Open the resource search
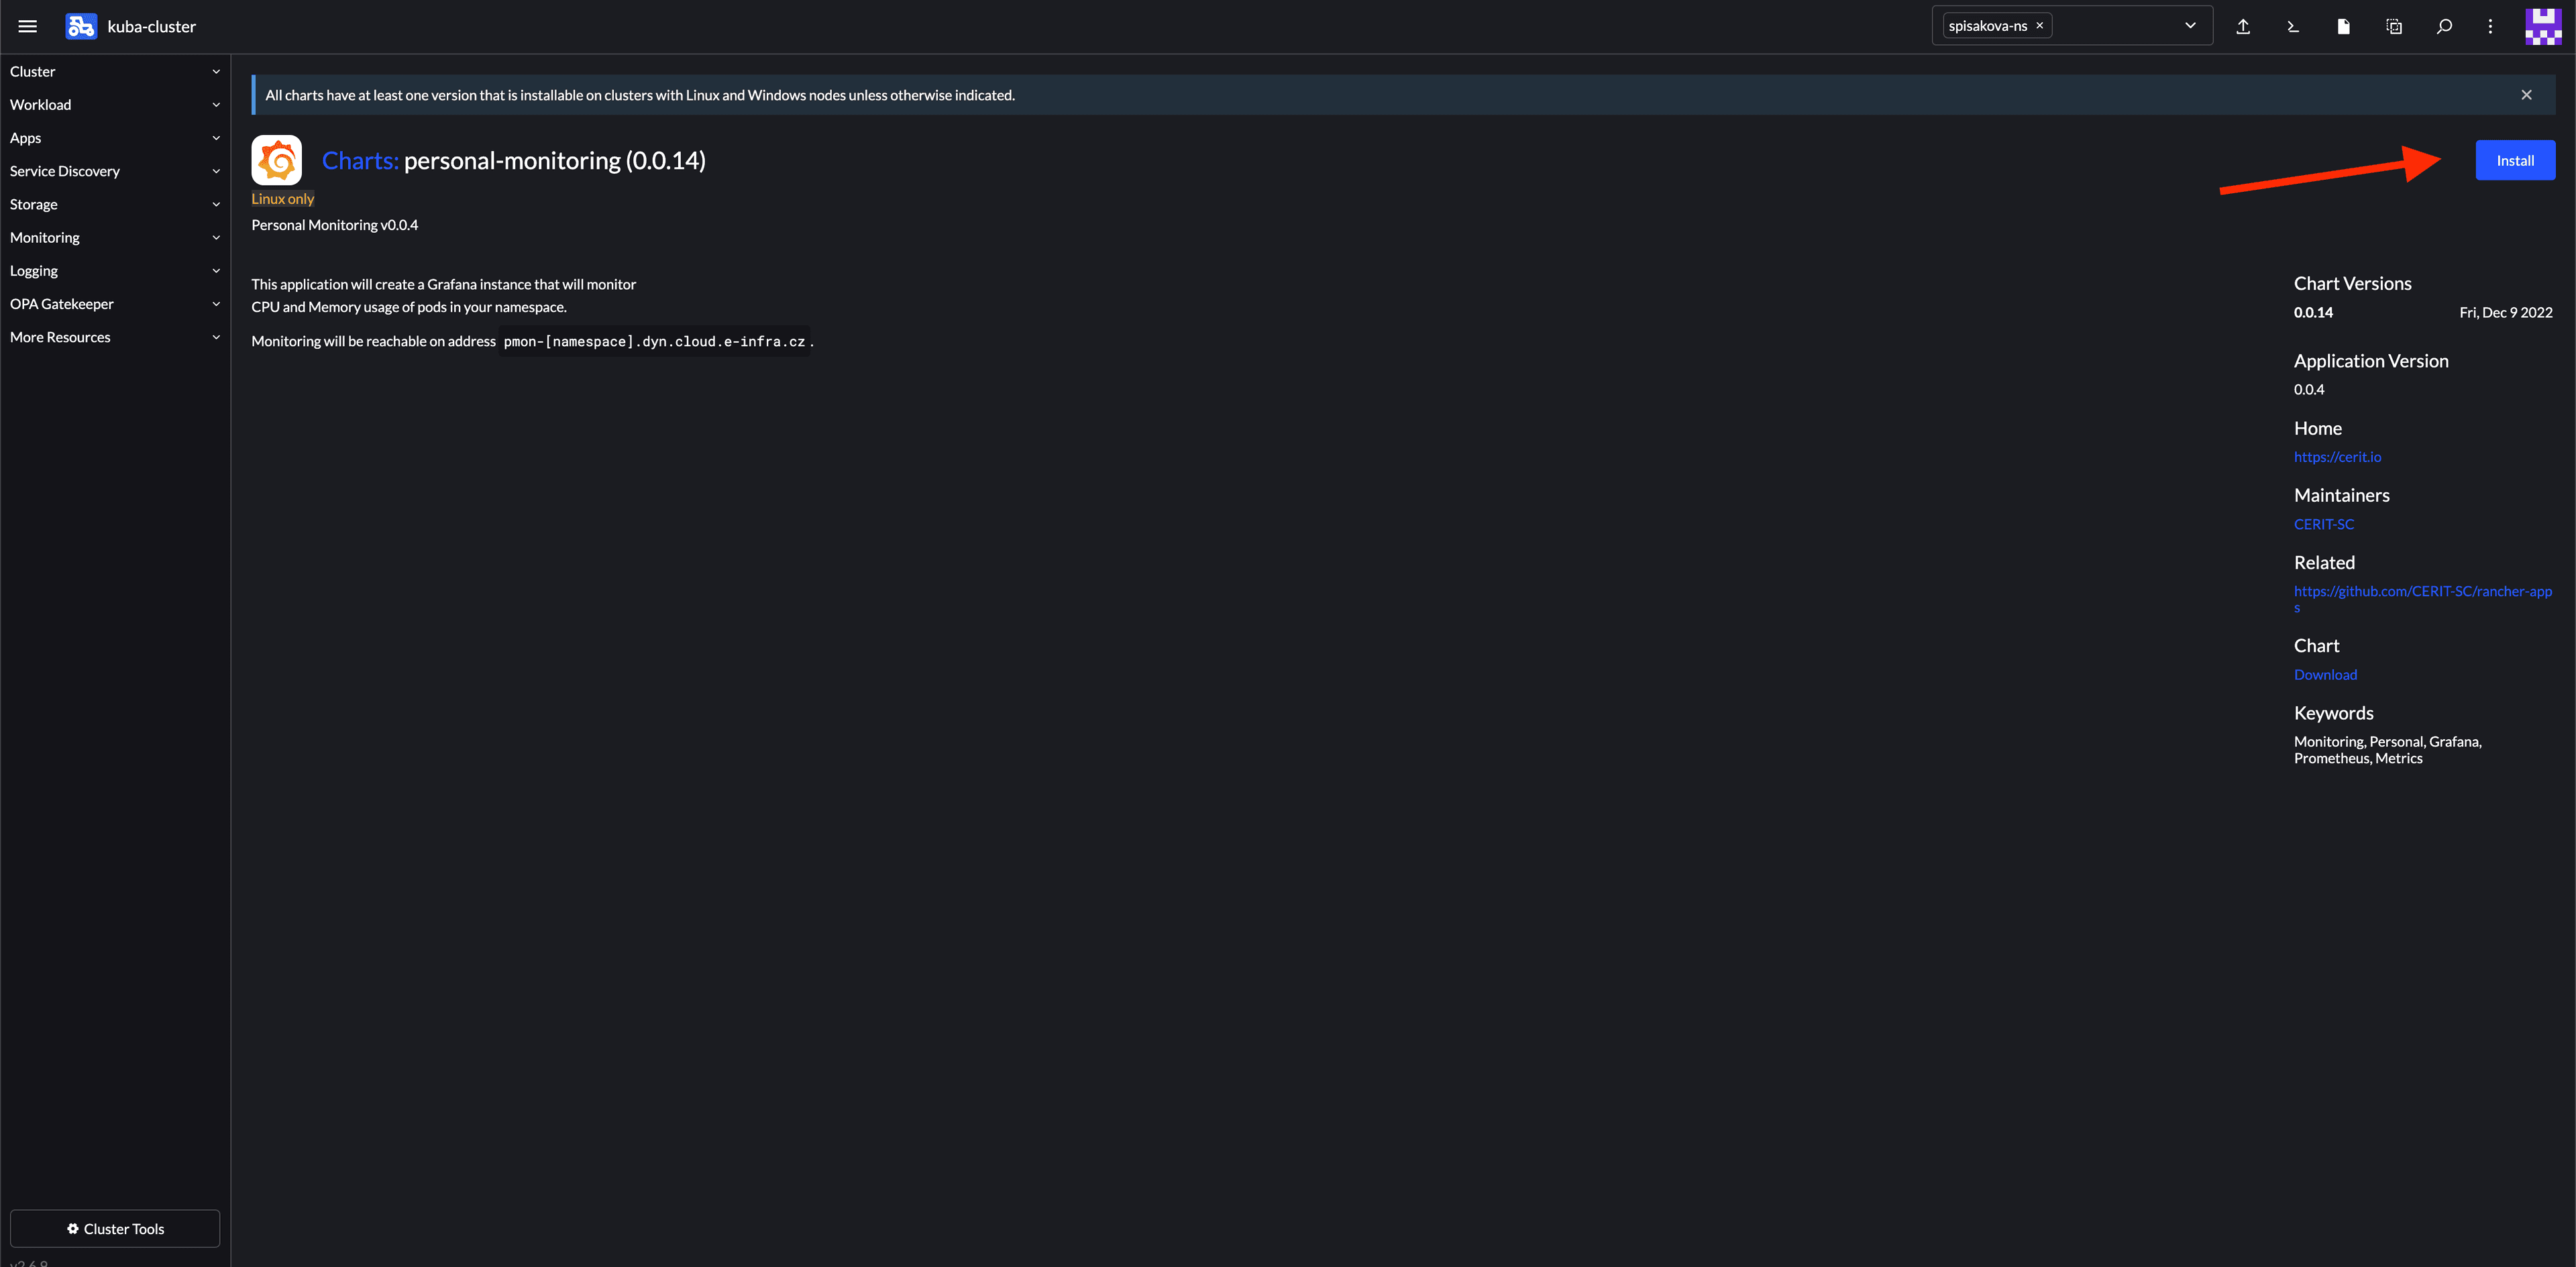The image size is (2576, 1267). (2444, 26)
